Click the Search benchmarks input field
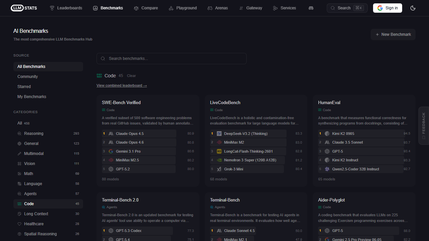The width and height of the screenshot is (429, 241). (x=171, y=58)
